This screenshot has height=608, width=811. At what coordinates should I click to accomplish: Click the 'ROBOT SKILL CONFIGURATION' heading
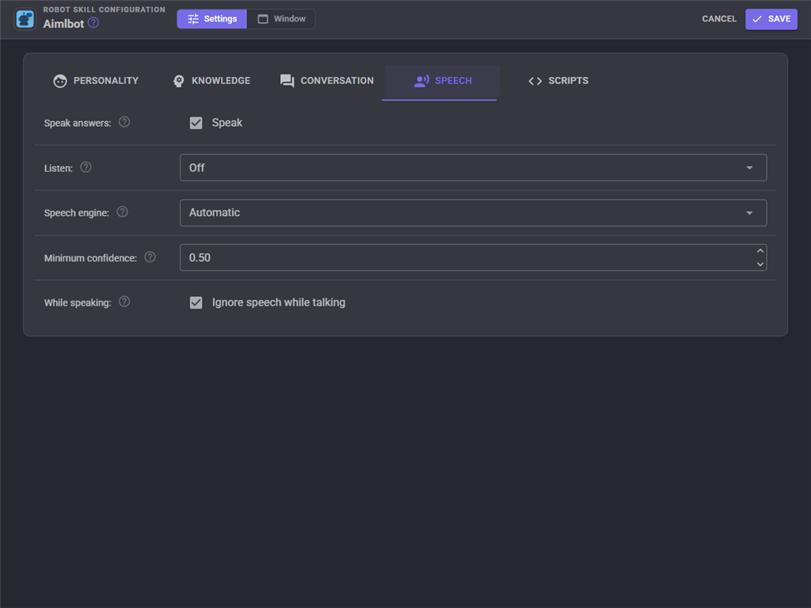tap(104, 9)
